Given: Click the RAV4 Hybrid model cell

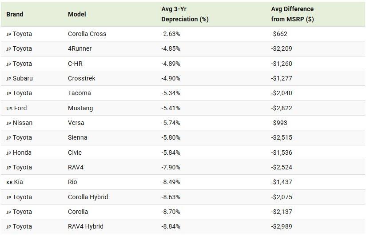Looking at the screenshot, I should [86, 226].
